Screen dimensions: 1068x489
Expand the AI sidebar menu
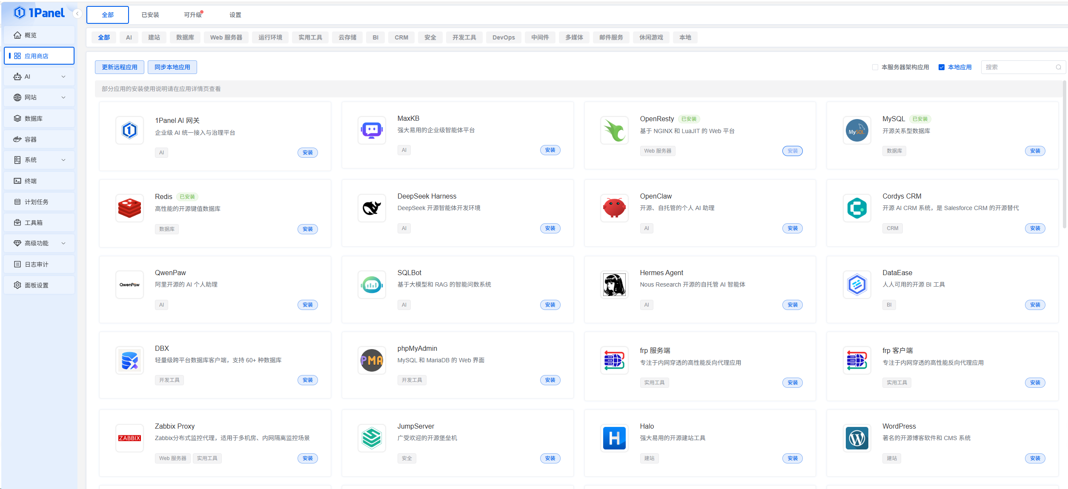click(x=39, y=77)
